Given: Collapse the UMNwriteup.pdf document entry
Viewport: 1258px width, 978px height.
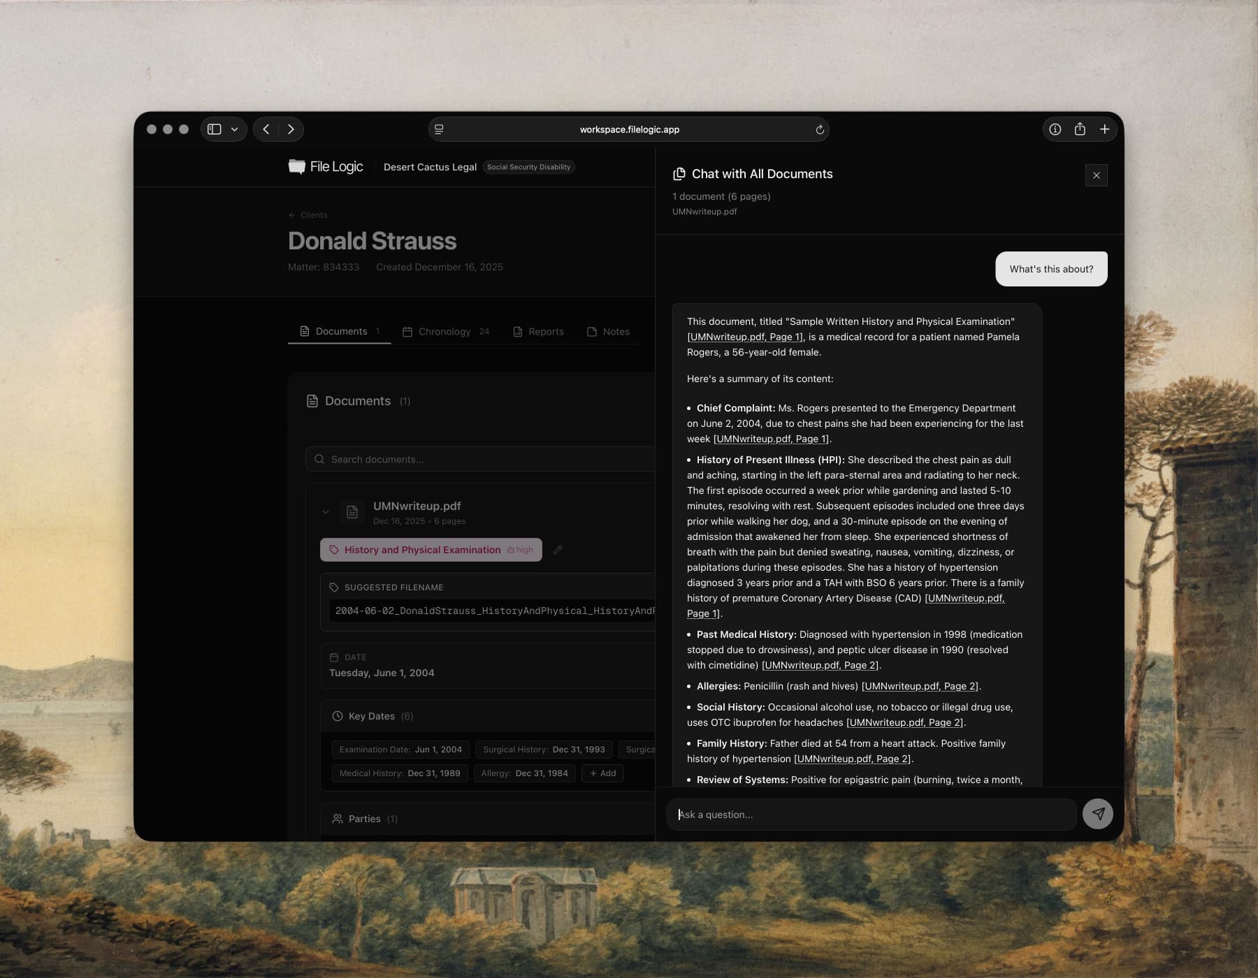Looking at the screenshot, I should pyautogui.click(x=326, y=512).
